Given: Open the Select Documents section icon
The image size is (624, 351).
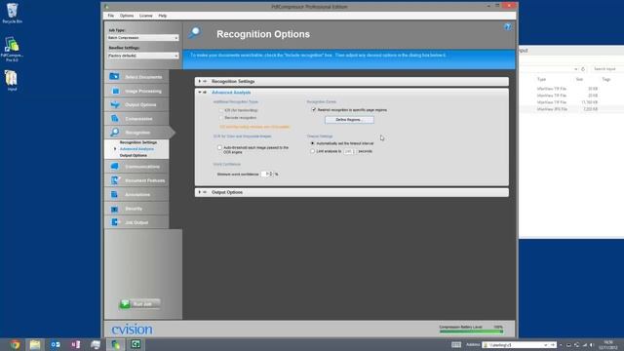Looking at the screenshot, I should pos(115,76).
